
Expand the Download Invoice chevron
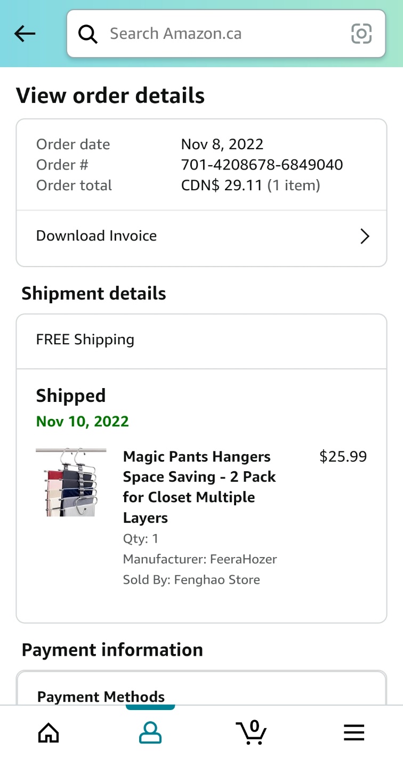[x=365, y=236]
